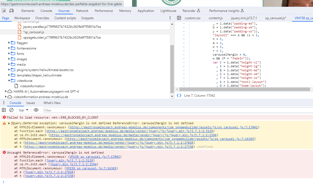Image resolution: width=313 pixels, height=185 pixels.
Task: Click the clear console icon
Action: (11, 110)
